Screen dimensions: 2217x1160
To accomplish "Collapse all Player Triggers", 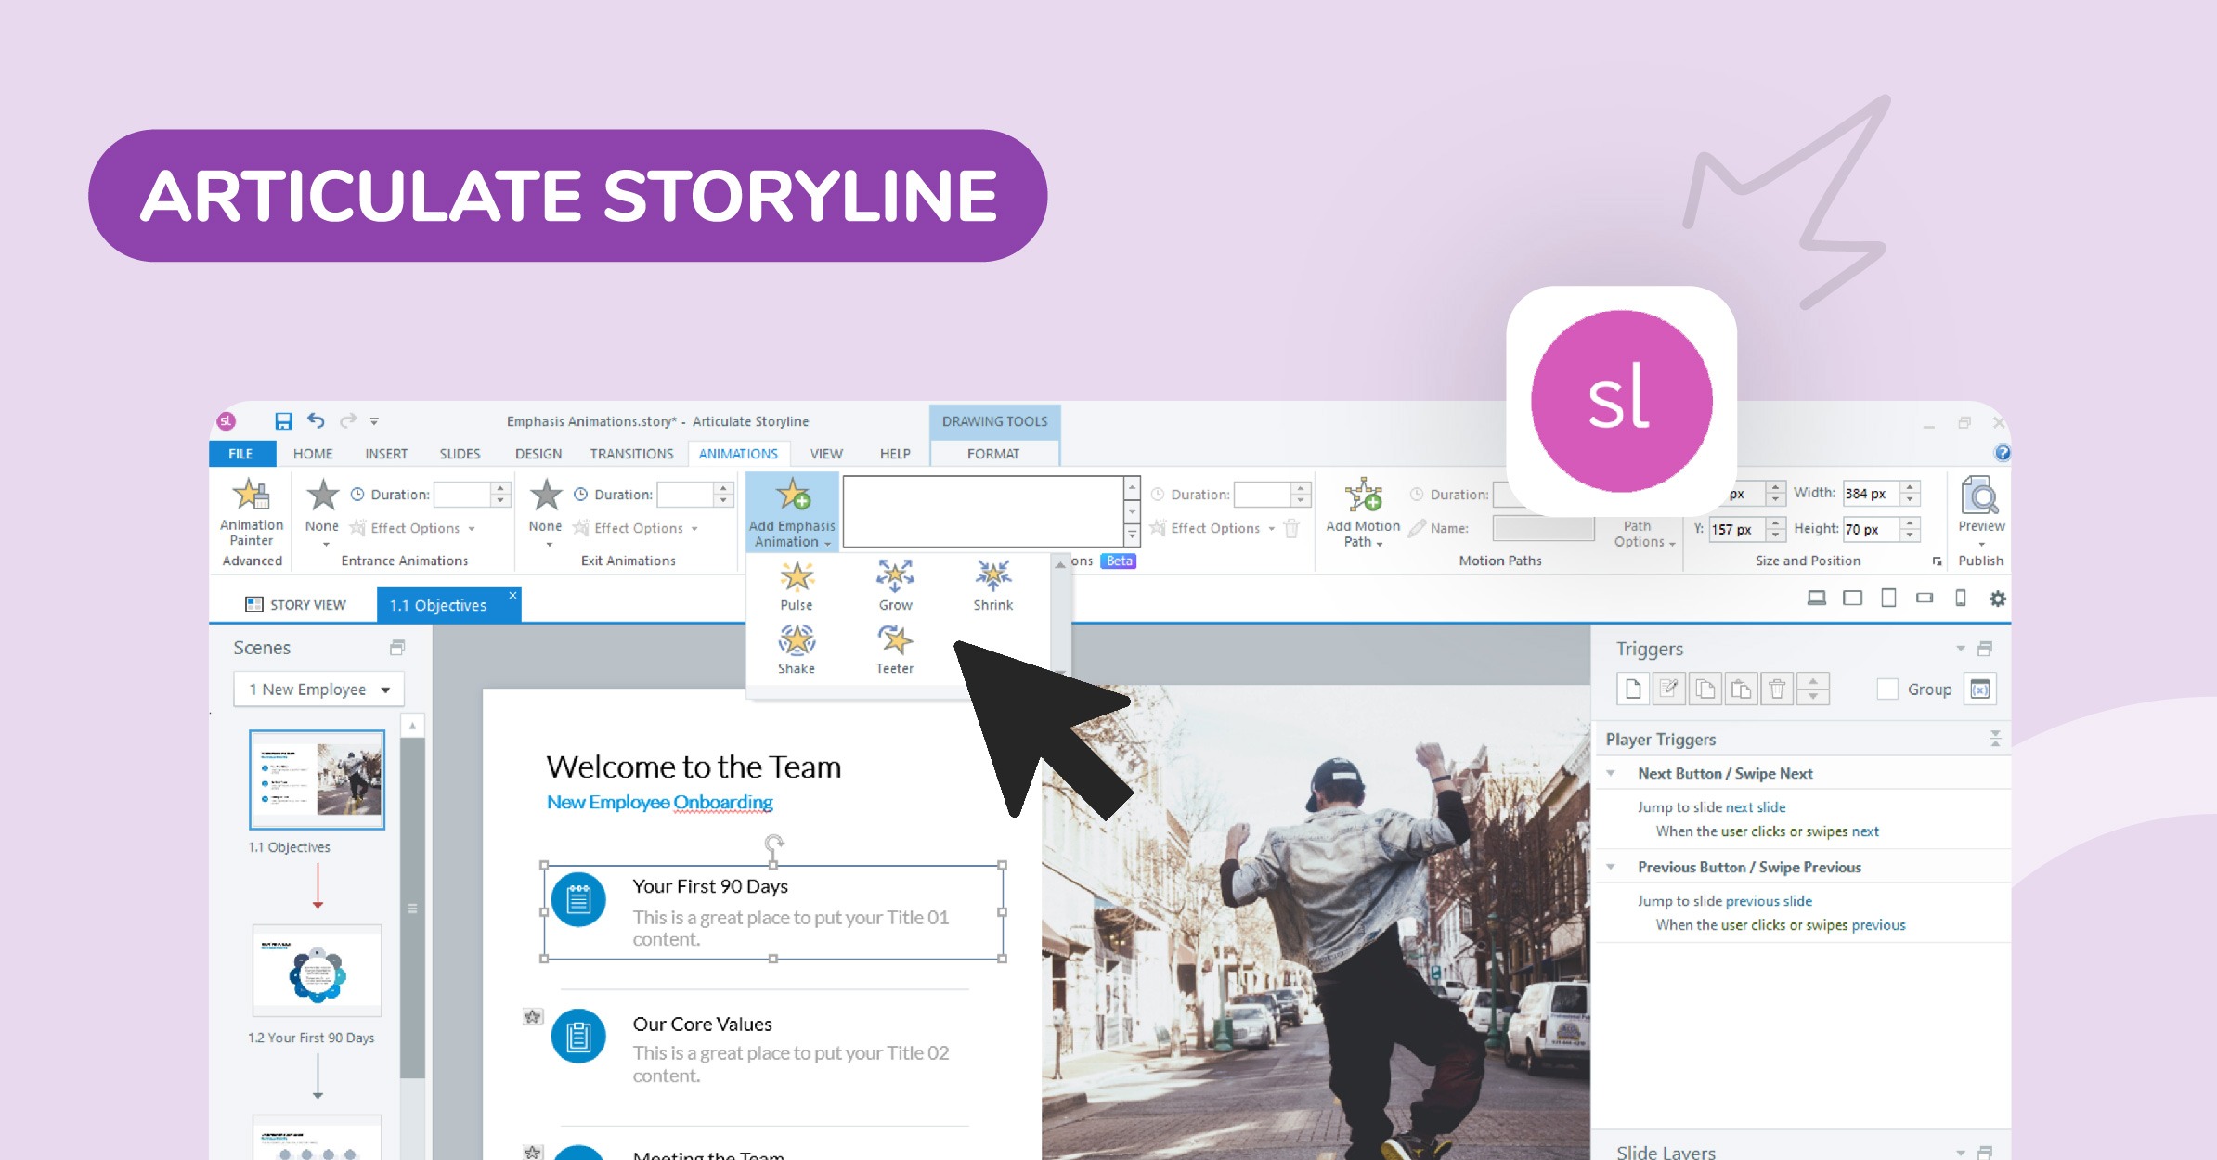I will (1995, 739).
